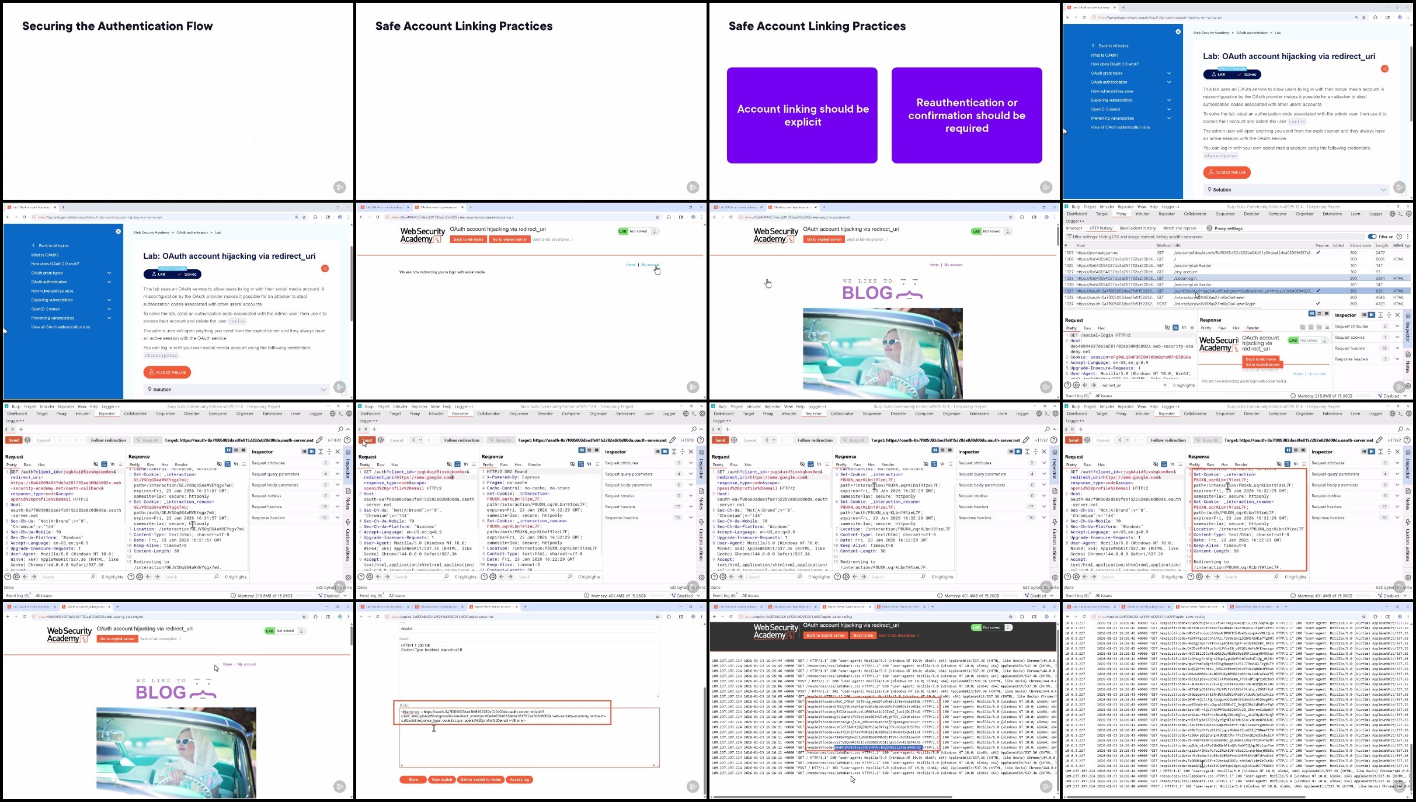
Task: Select side-by-side layout above rendered Response panel
Action: click(x=1311, y=314)
